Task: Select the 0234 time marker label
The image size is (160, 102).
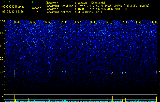Action: click(63, 22)
